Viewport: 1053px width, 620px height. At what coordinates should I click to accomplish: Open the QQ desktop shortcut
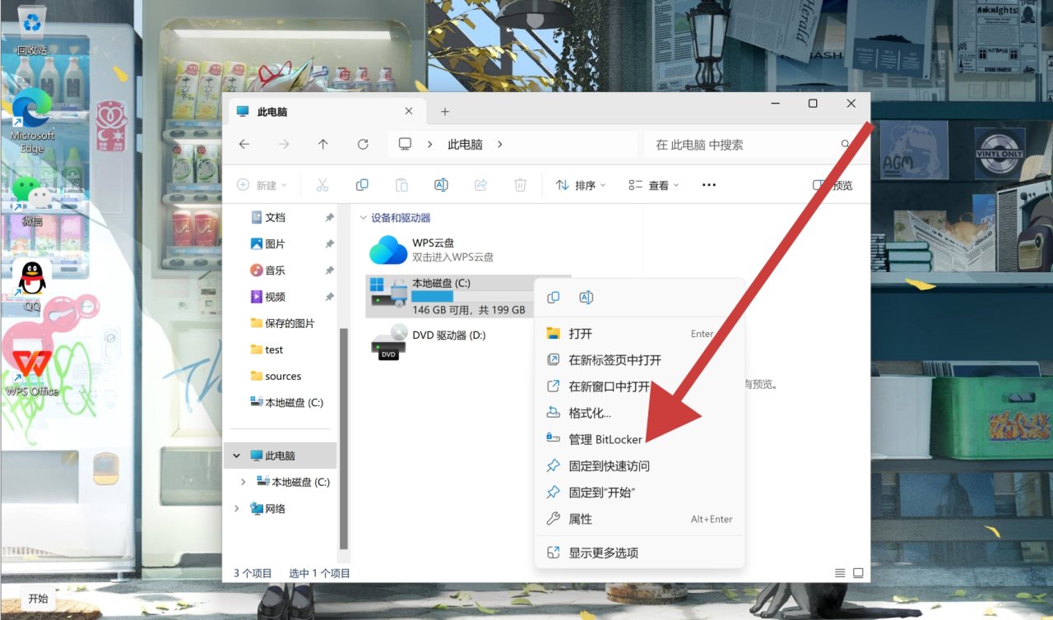pyautogui.click(x=32, y=286)
